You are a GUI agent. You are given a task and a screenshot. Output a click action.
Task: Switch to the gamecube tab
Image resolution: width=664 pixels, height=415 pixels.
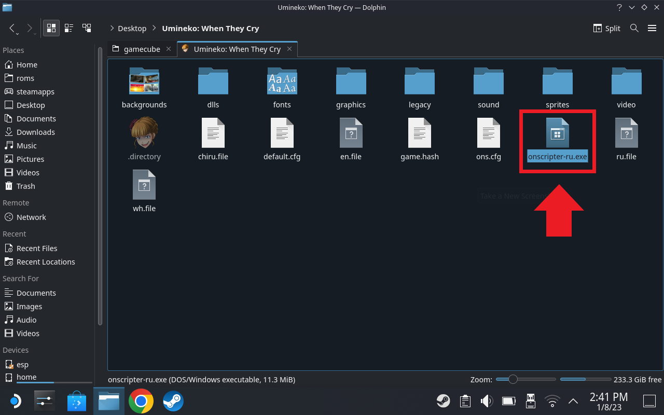coord(142,49)
